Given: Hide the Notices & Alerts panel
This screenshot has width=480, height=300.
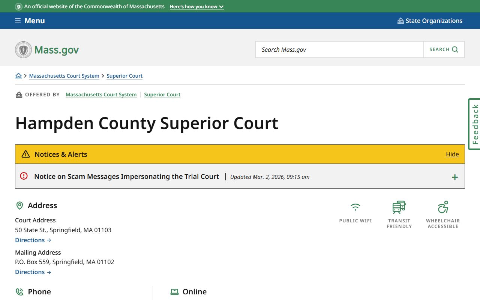Looking at the screenshot, I should [x=452, y=154].
